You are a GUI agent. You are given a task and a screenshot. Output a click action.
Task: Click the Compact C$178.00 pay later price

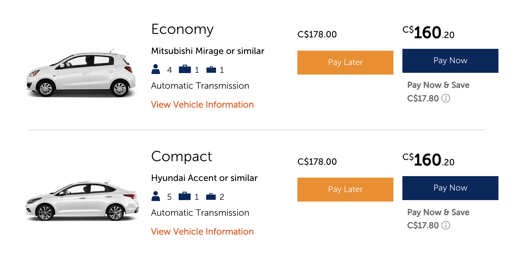click(317, 162)
